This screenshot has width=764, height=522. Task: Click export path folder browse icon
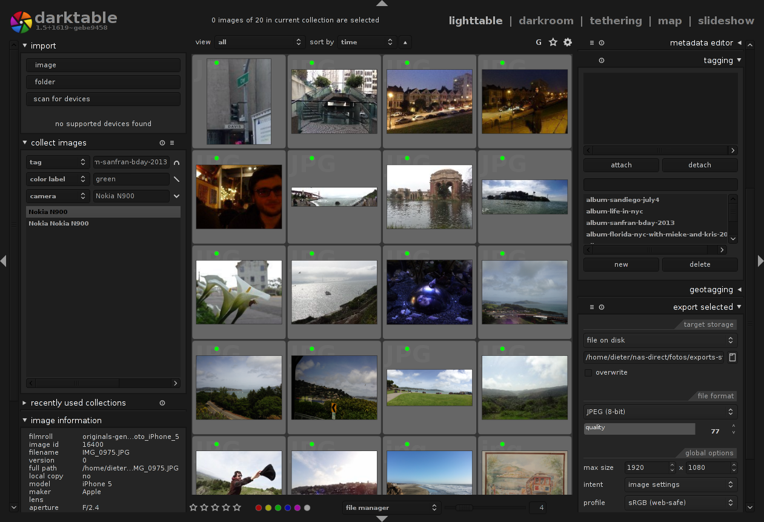pyautogui.click(x=732, y=358)
